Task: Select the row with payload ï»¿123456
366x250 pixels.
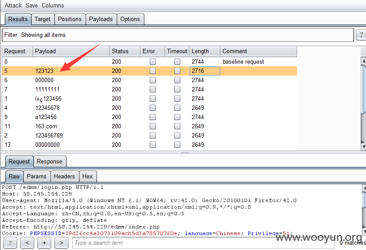Action: click(149, 98)
